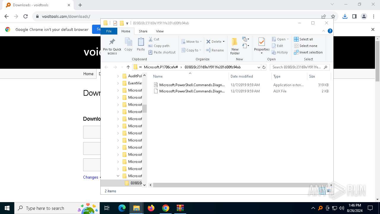
Task: Collapse the Explorer ribbon
Action: pyautogui.click(x=324, y=31)
